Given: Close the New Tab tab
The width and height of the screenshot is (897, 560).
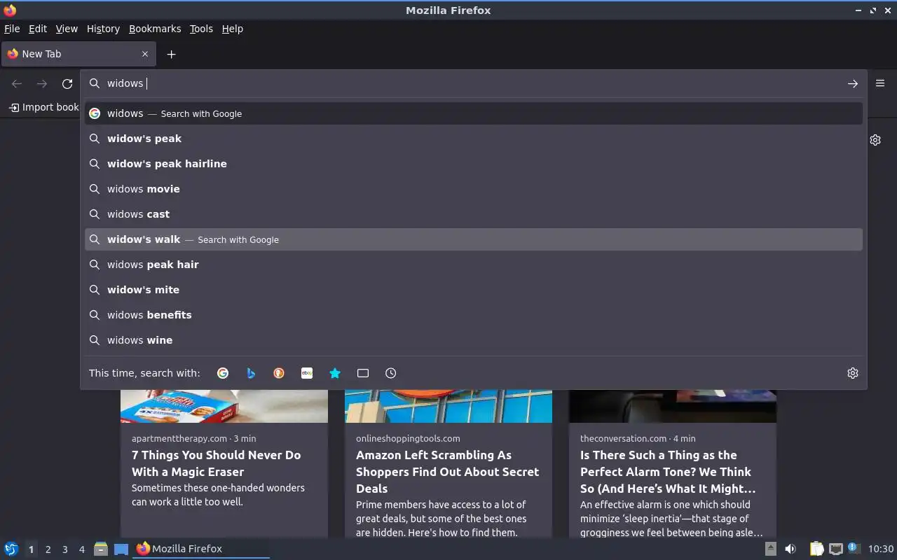Looking at the screenshot, I should tap(145, 54).
